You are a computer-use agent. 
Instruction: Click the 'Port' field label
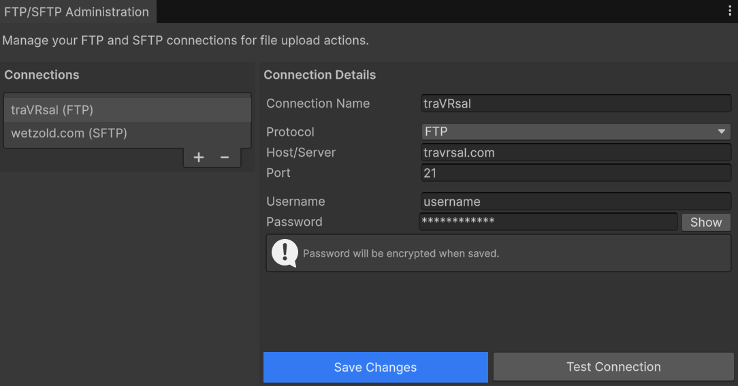tap(278, 173)
